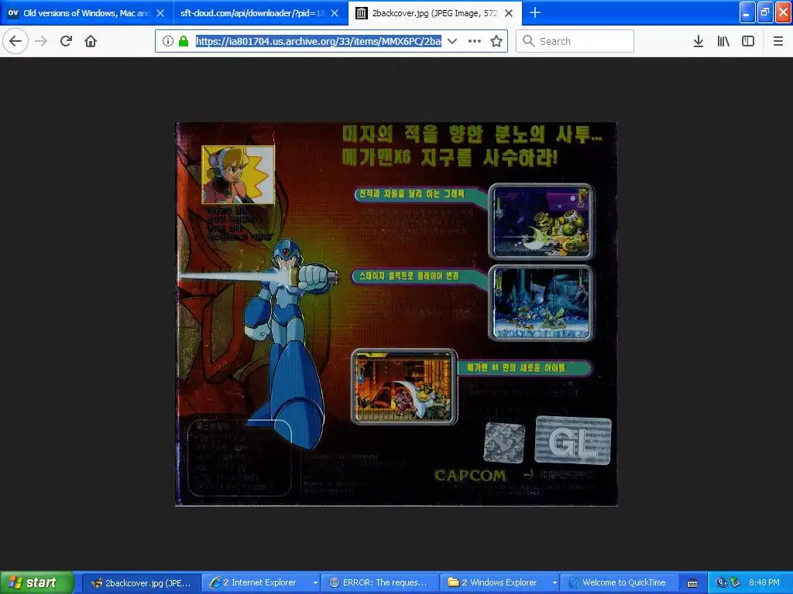Open Welcome to QuickTime taskbar window

(619, 582)
